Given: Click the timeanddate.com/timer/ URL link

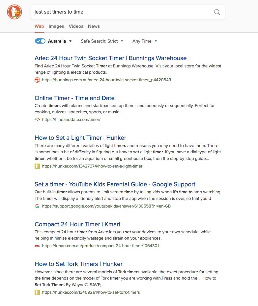Looking at the screenshot, I should tap(71, 119).
